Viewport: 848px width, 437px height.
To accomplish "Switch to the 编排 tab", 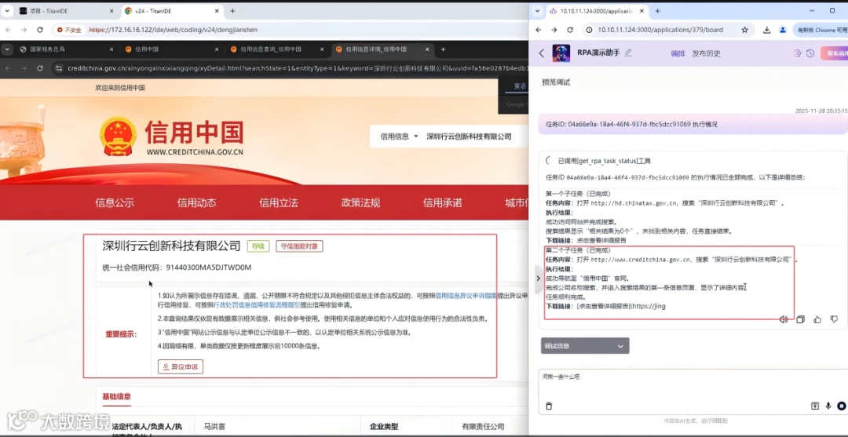I will [678, 53].
